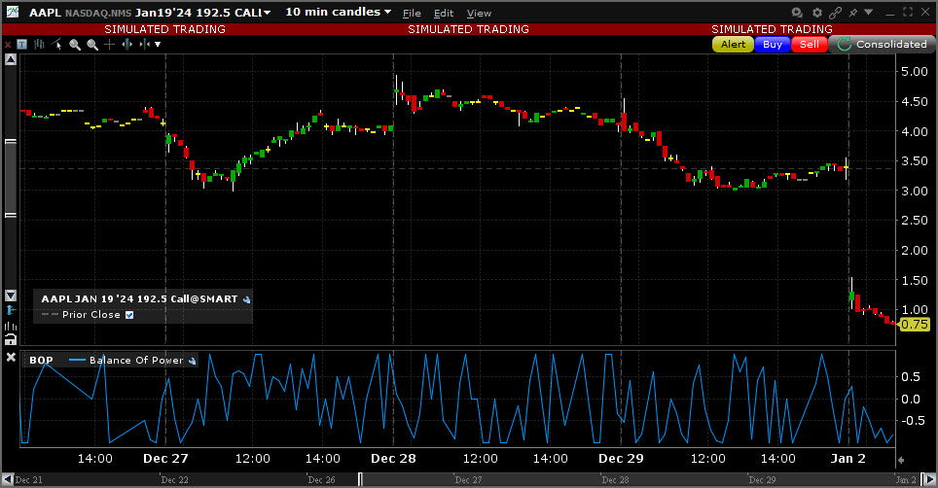Open the File menu
This screenshot has width=938, height=488.
tap(412, 14)
